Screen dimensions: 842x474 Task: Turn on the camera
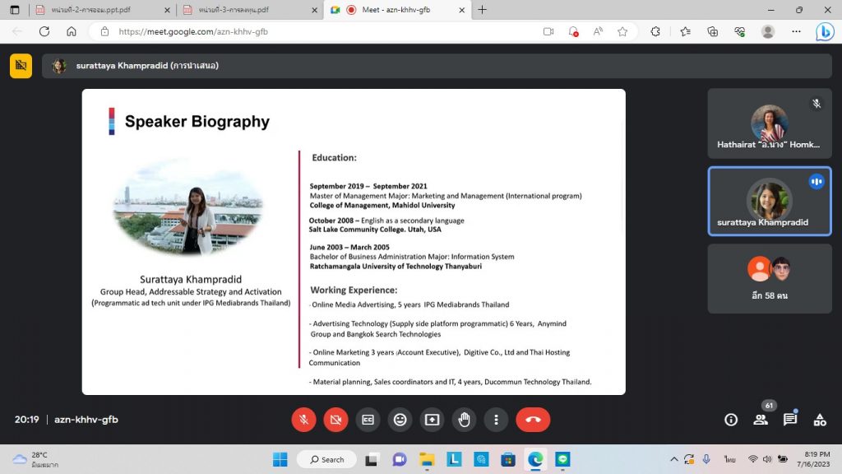click(335, 420)
